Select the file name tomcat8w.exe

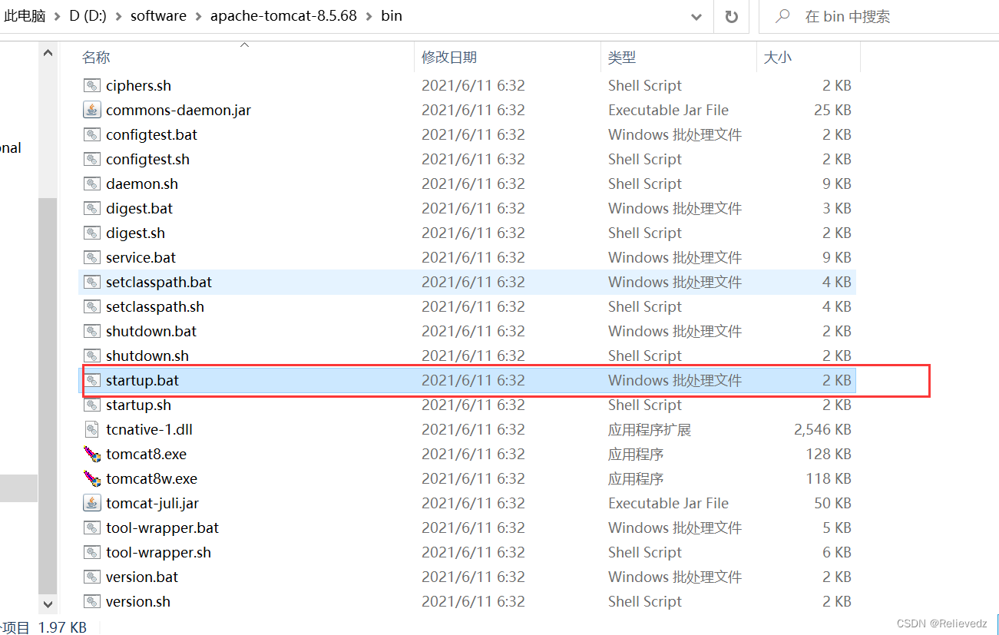(151, 479)
